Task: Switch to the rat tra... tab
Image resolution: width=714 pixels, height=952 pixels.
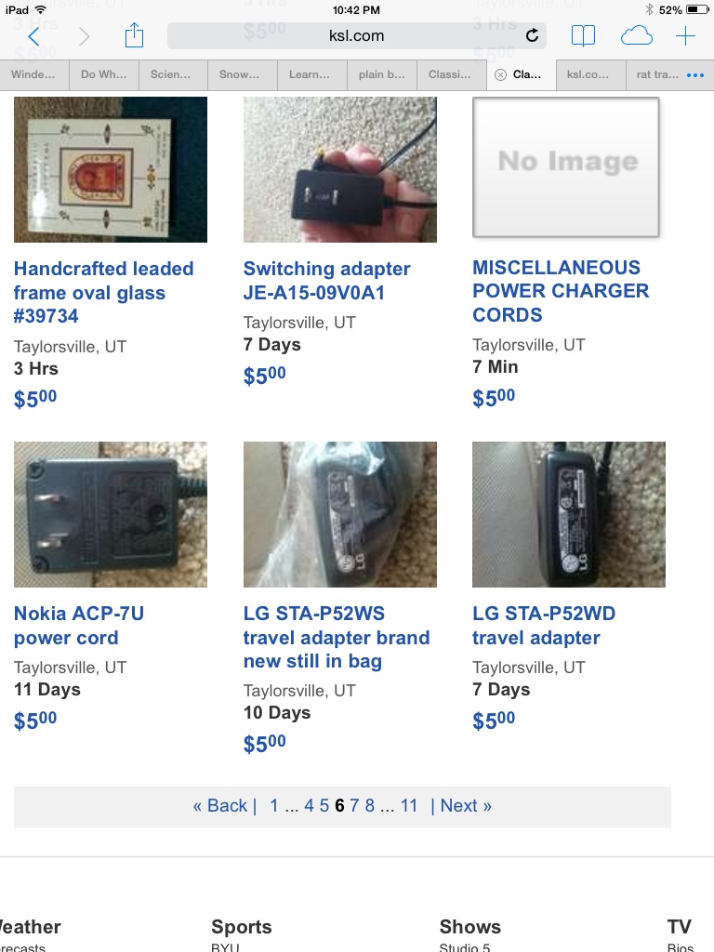Action: 657,74
